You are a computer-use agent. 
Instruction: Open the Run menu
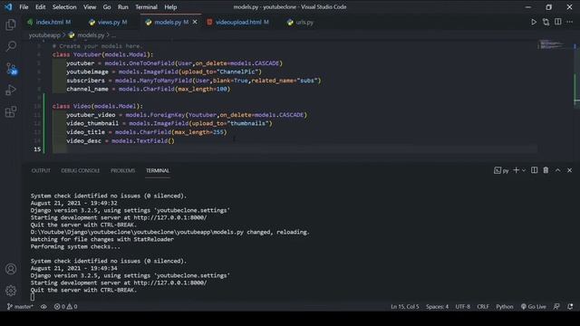point(123,7)
